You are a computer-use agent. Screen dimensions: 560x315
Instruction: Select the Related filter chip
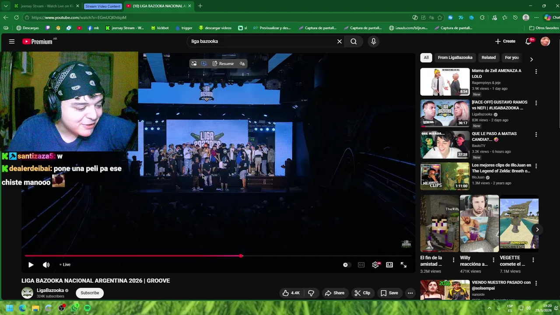coord(489,57)
